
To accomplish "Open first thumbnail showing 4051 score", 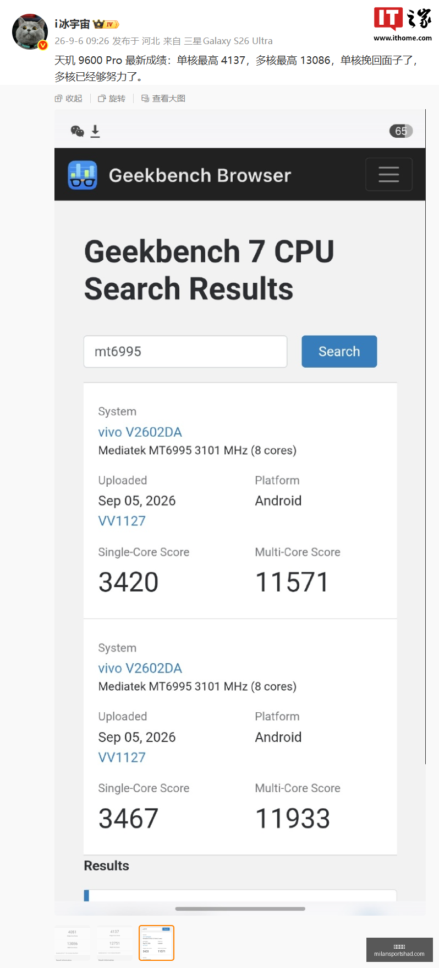I will 72,943.
